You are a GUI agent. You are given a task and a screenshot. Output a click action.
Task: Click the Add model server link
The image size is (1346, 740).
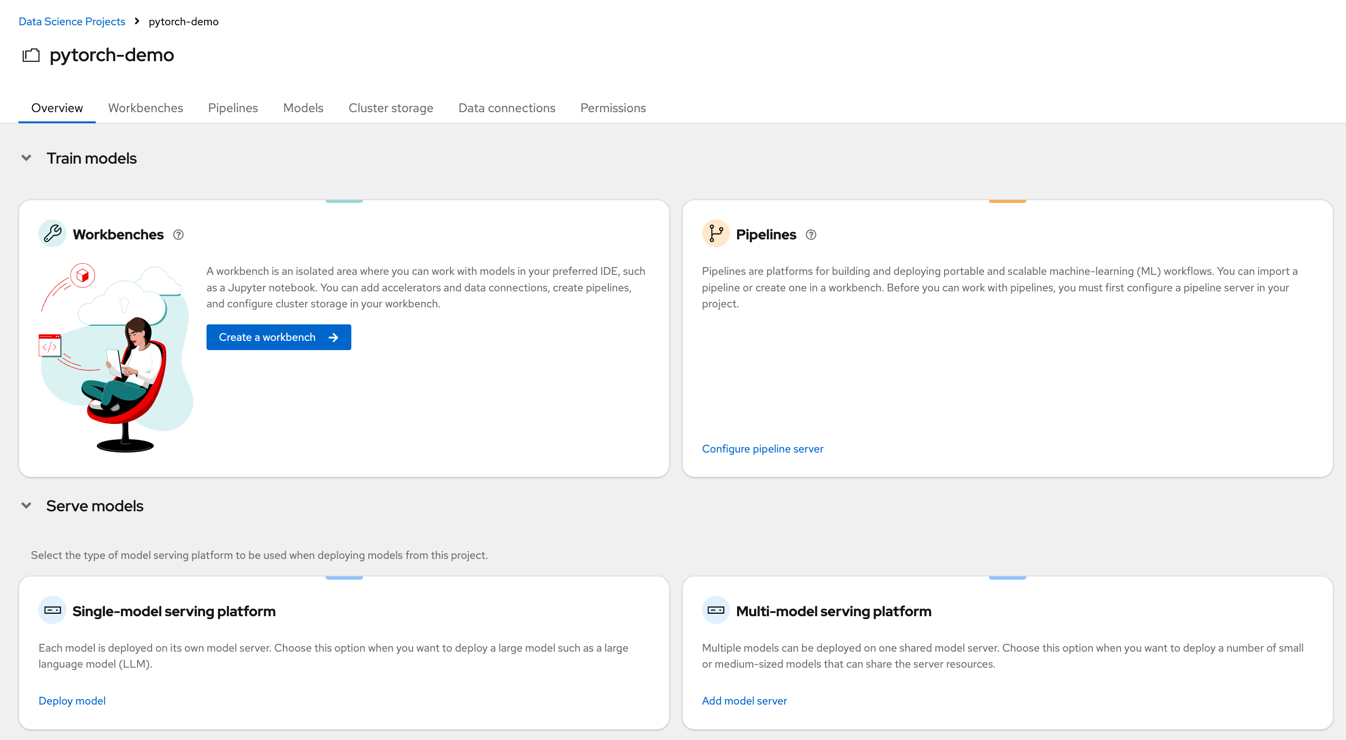click(744, 701)
